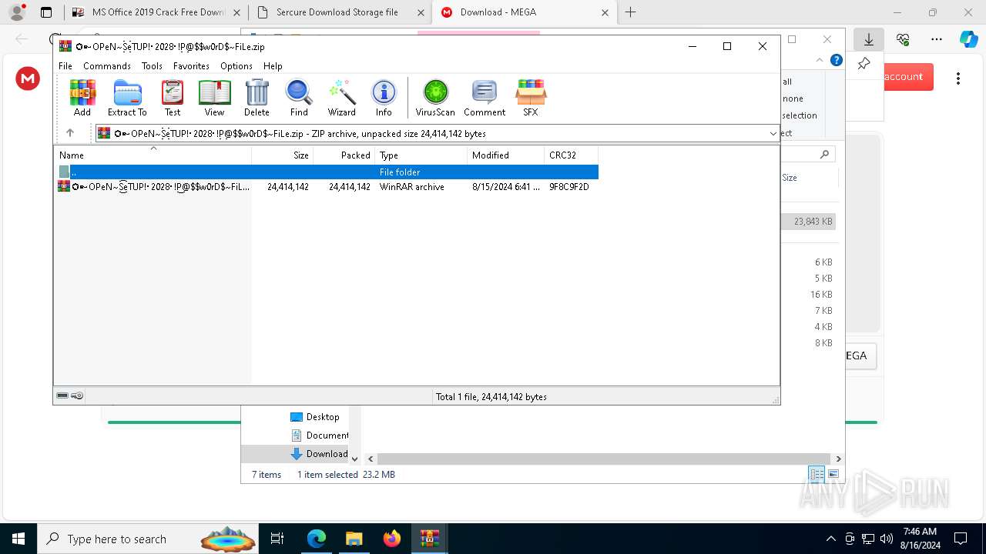
Task: Open Task View on taskbar
Action: (278, 539)
